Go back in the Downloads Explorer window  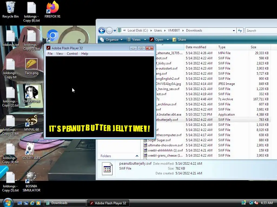pos(102,31)
